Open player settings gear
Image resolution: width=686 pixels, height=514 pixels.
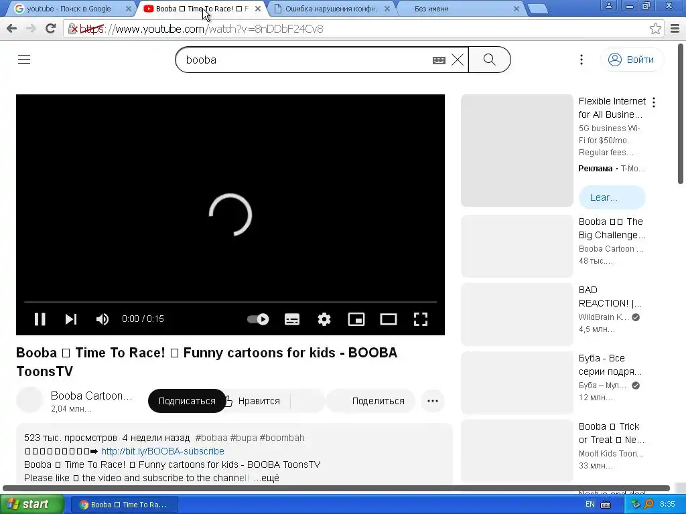(324, 319)
